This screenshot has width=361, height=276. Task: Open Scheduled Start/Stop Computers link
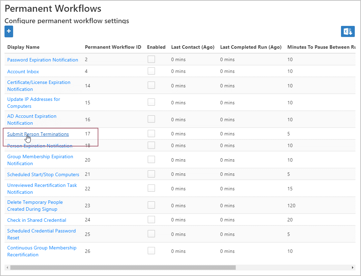tap(43, 174)
